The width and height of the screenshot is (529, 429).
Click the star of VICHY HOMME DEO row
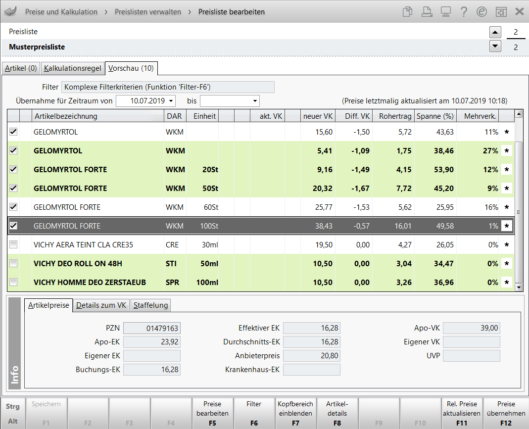point(506,283)
